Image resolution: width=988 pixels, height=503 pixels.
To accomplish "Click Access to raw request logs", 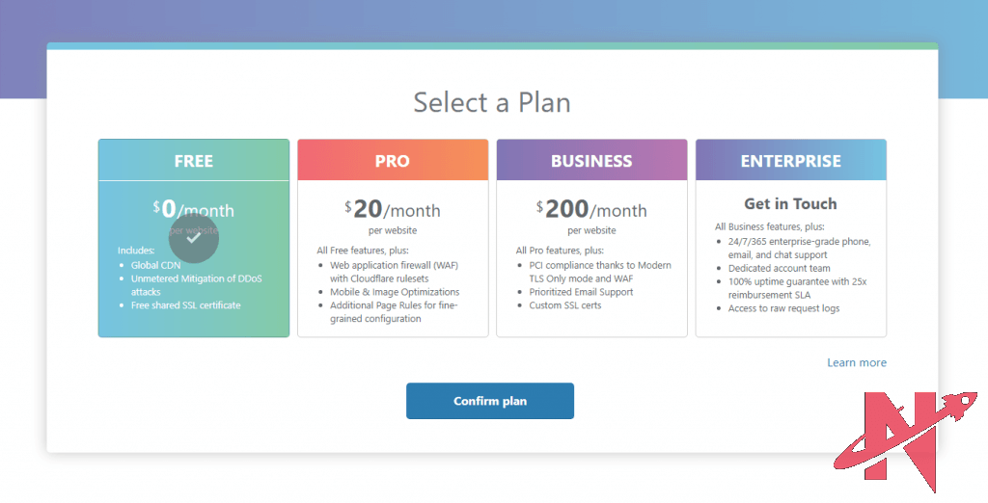I will tap(783, 308).
